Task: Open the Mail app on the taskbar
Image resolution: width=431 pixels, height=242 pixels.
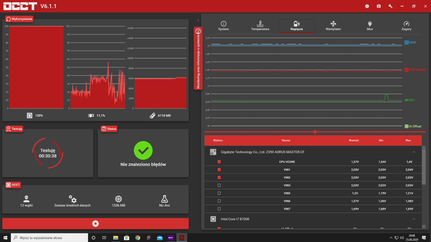Action: 160,238
